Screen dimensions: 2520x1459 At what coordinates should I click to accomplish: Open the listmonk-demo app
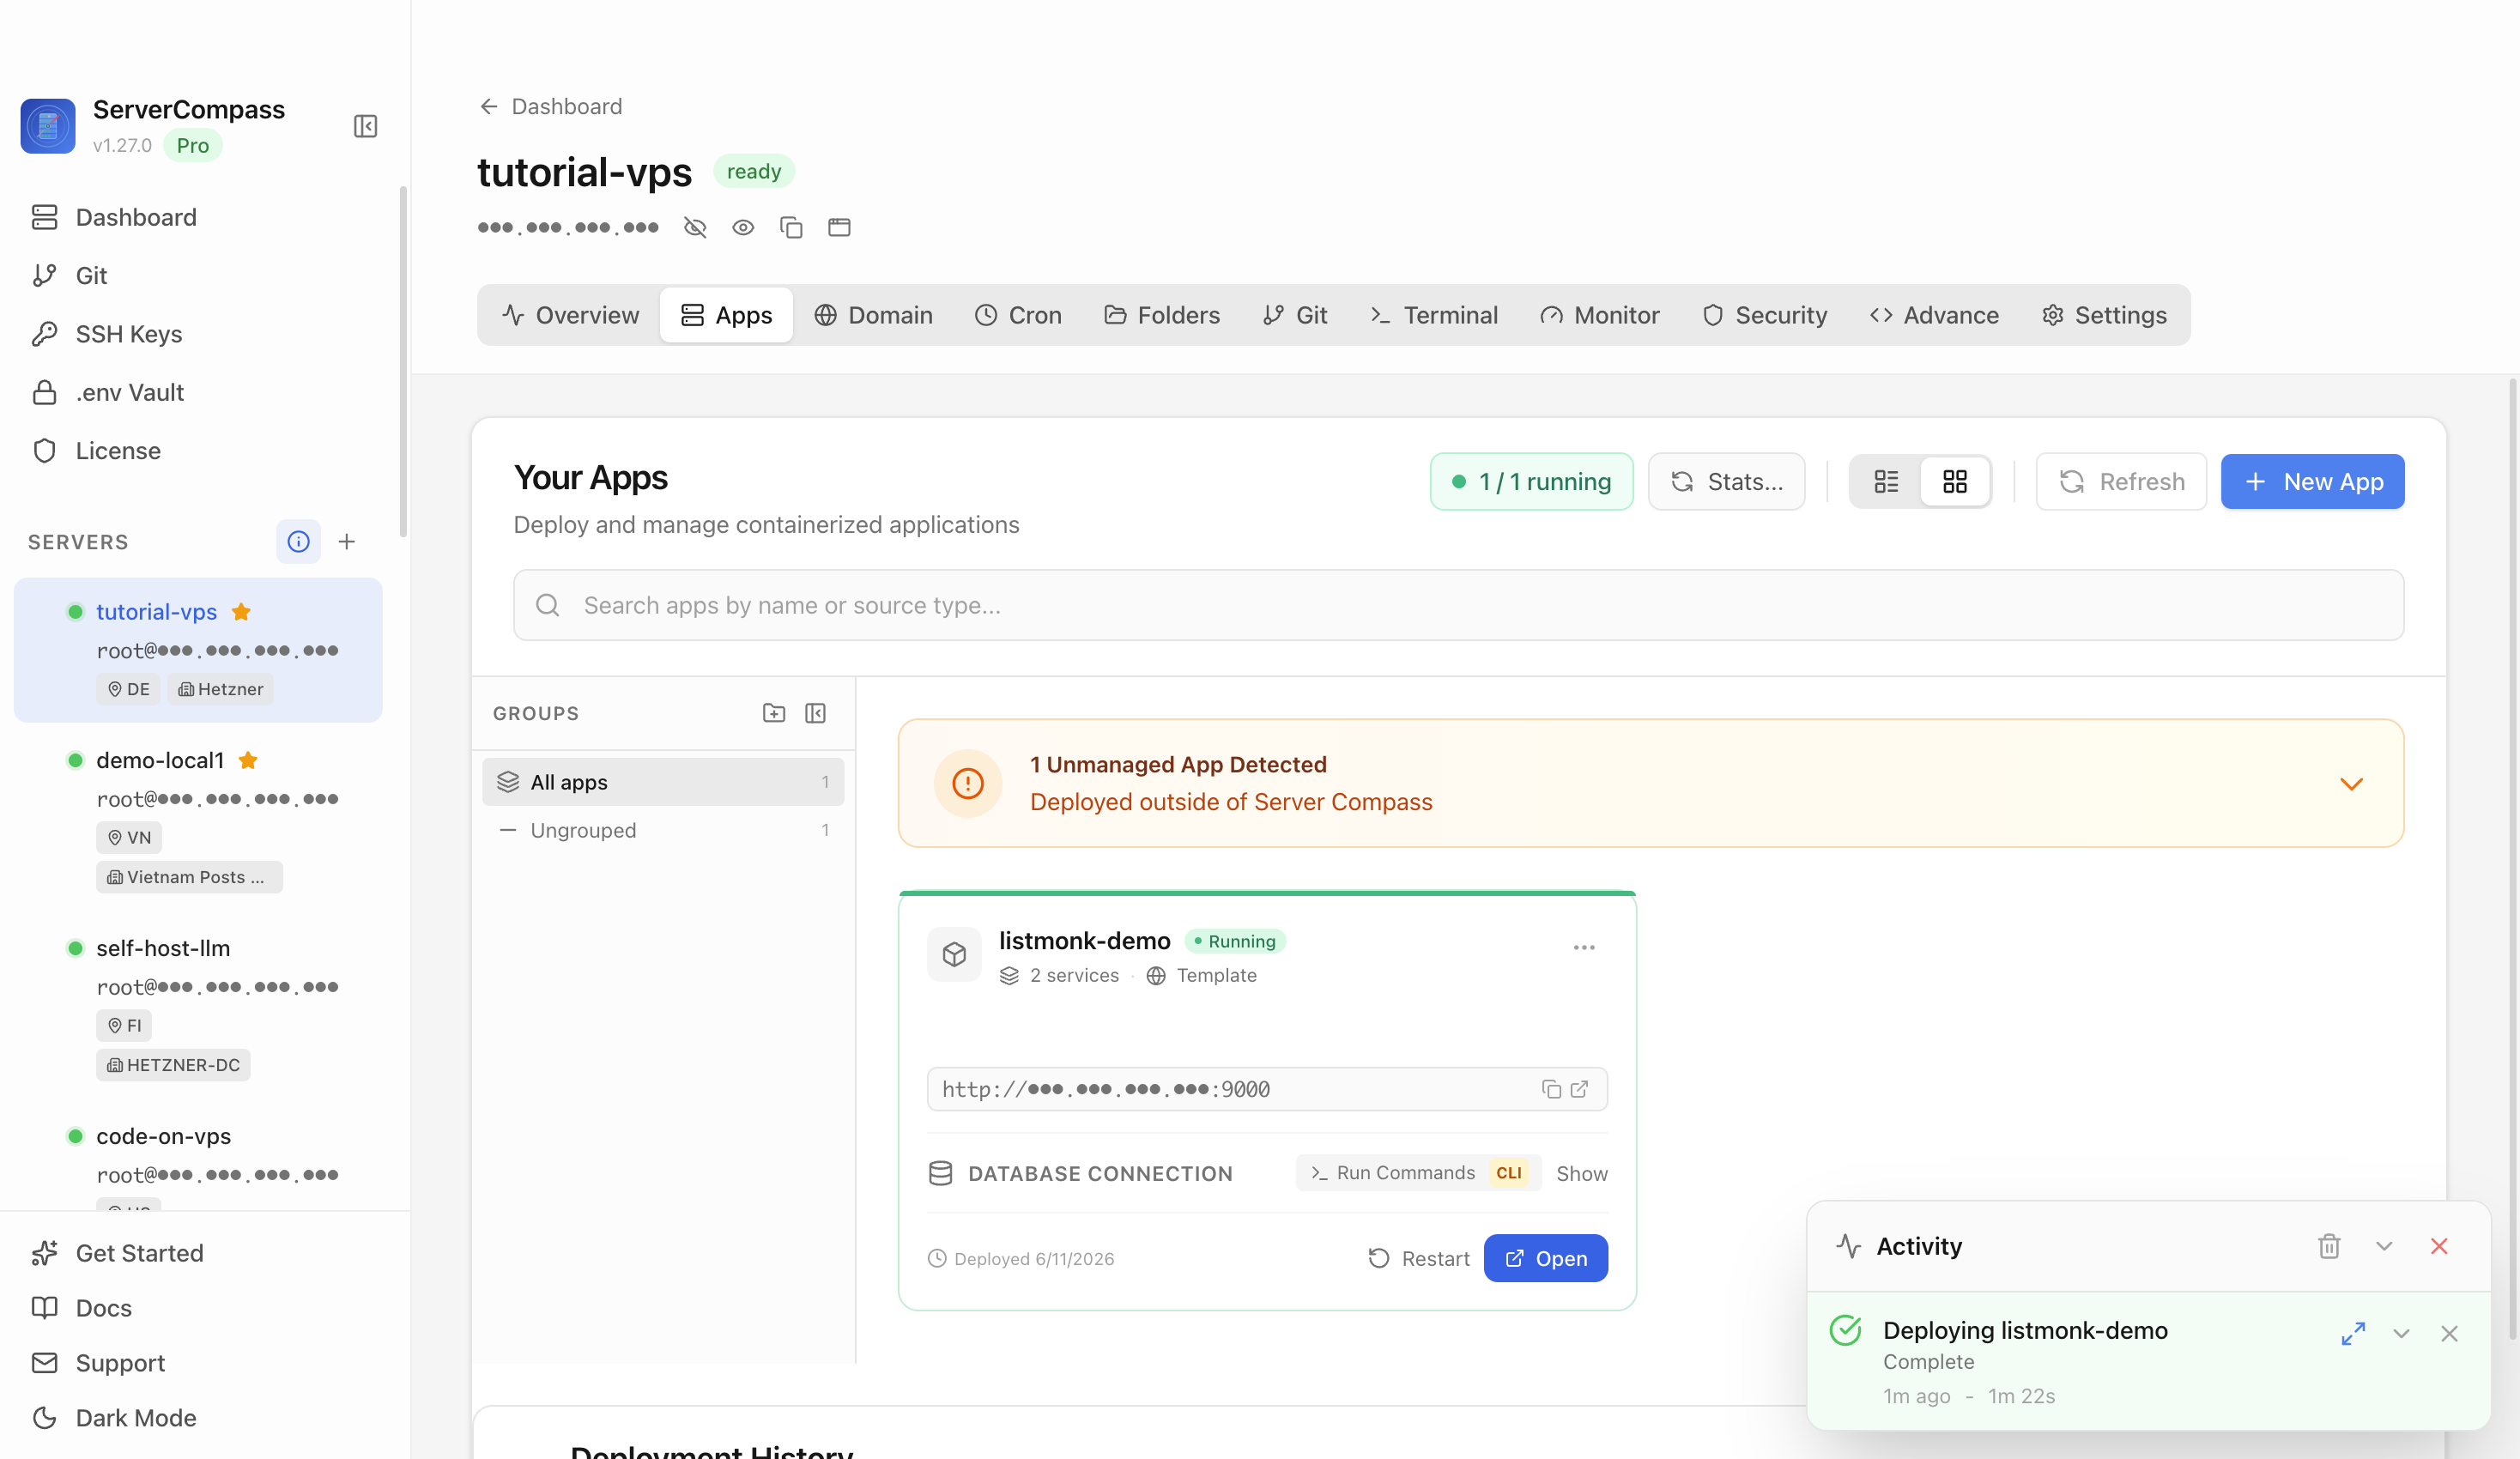(1545, 1258)
